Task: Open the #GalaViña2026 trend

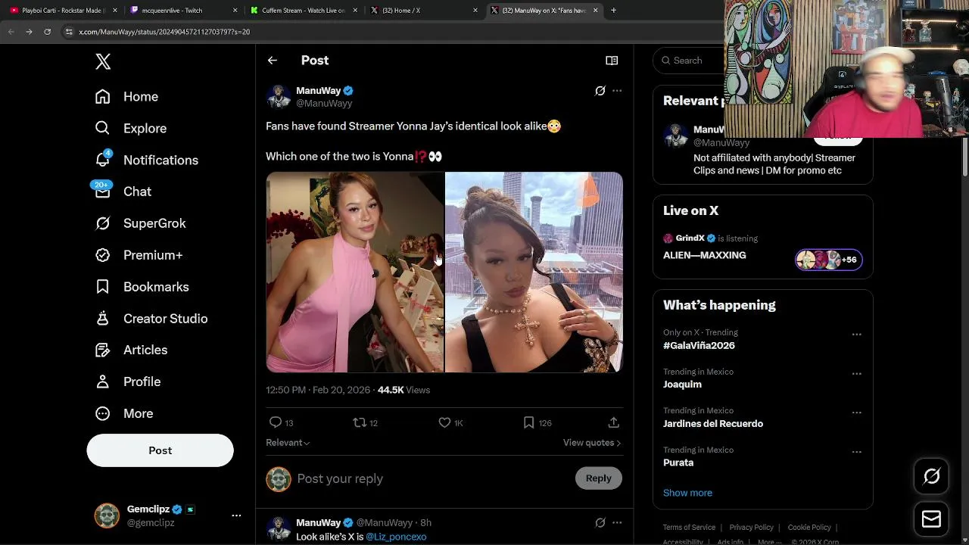Action: coord(699,345)
